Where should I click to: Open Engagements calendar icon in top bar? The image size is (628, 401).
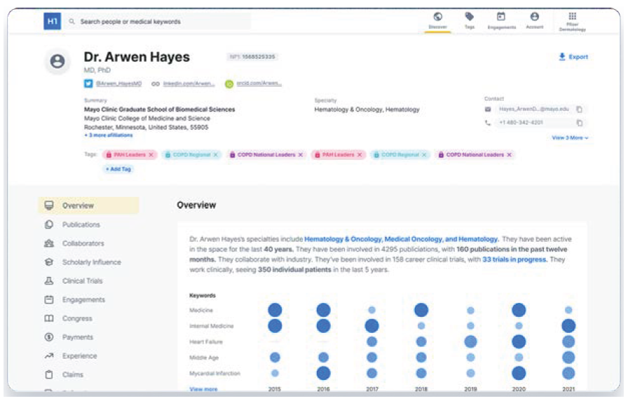pos(501,17)
